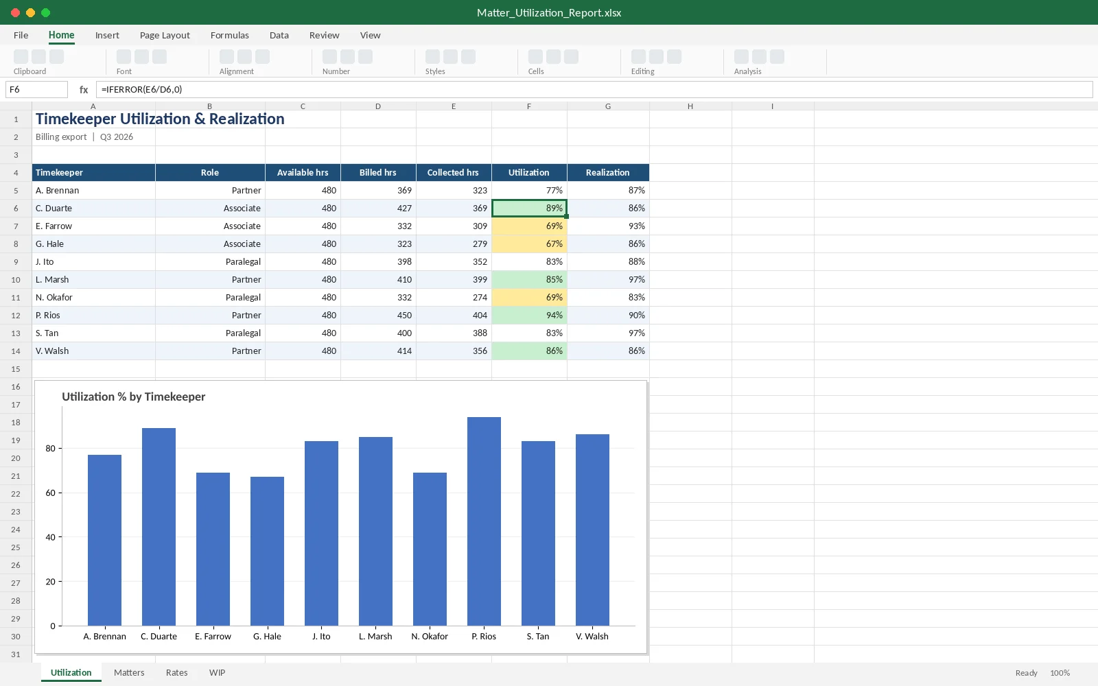This screenshot has width=1098, height=686.
Task: Click the 'Utilization' header cell
Action: pyautogui.click(x=529, y=173)
